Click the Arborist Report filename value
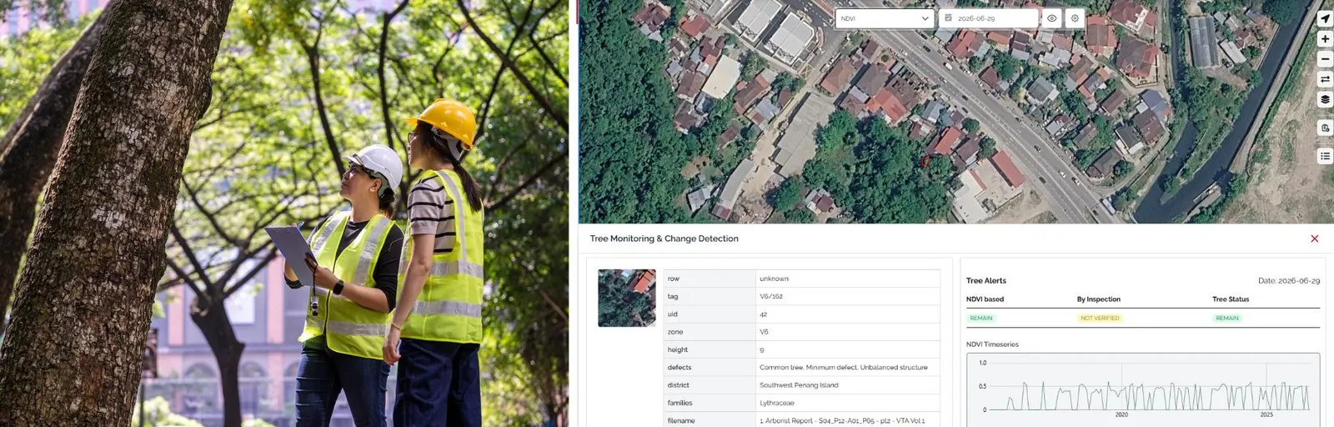 tap(842, 420)
